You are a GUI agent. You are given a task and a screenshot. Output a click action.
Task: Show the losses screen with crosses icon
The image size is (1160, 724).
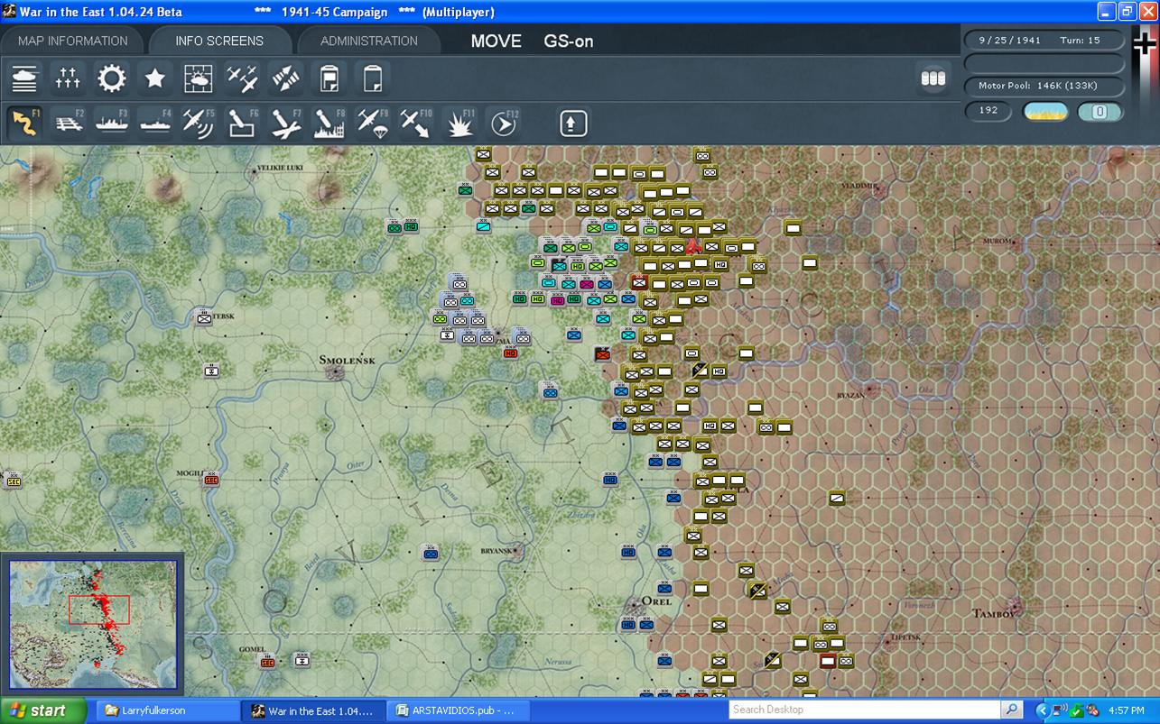click(x=68, y=78)
